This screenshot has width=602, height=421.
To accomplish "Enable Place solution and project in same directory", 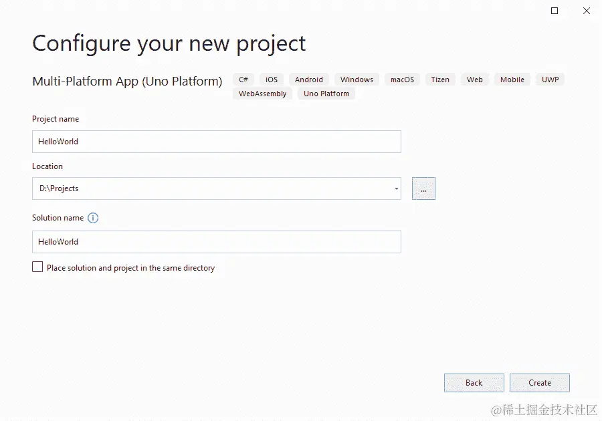I will [x=37, y=267].
